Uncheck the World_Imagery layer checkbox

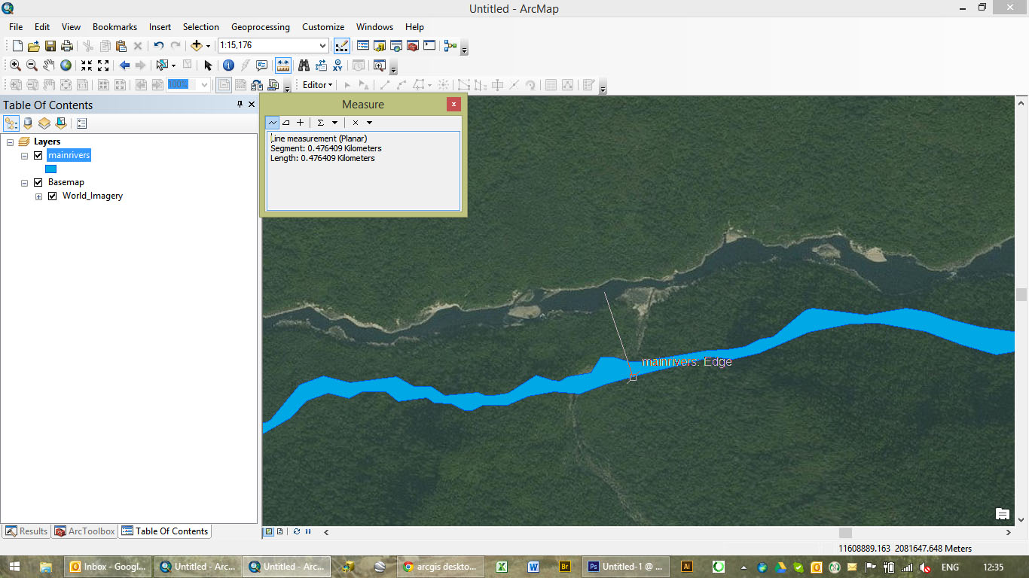coord(53,196)
